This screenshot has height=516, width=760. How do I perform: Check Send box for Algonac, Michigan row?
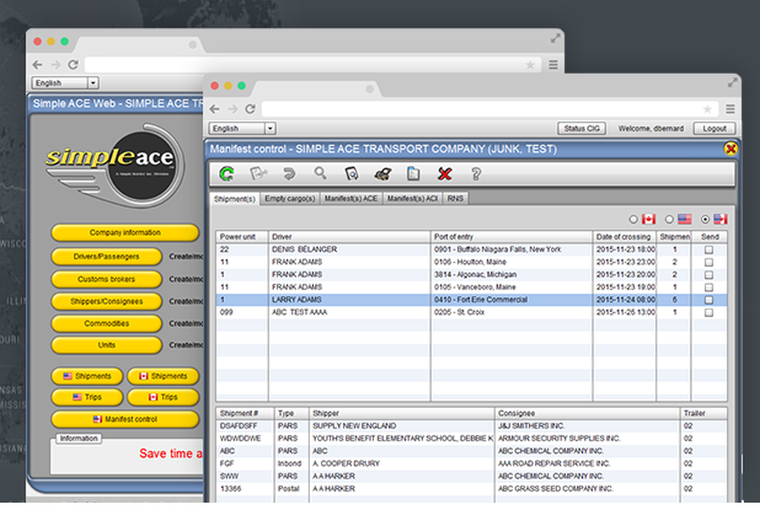pos(708,274)
